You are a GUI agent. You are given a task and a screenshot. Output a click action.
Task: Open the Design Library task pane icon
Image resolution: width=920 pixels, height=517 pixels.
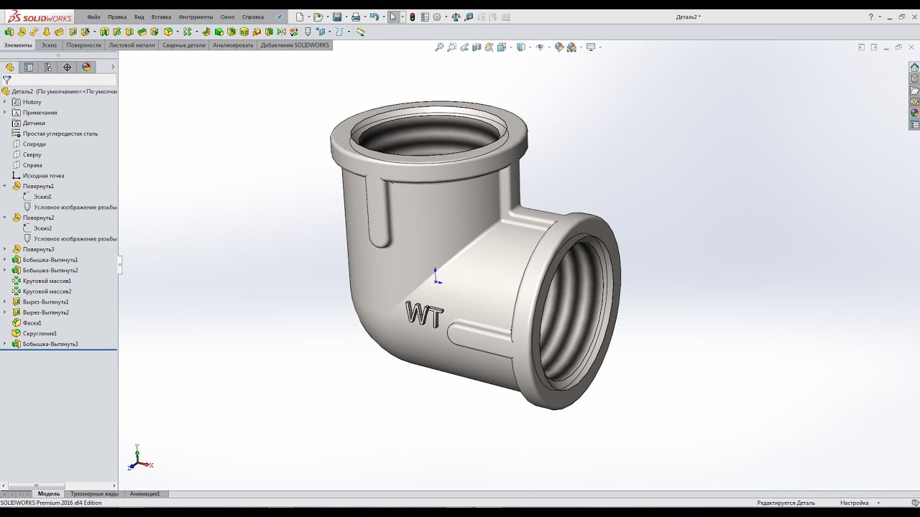click(914, 79)
